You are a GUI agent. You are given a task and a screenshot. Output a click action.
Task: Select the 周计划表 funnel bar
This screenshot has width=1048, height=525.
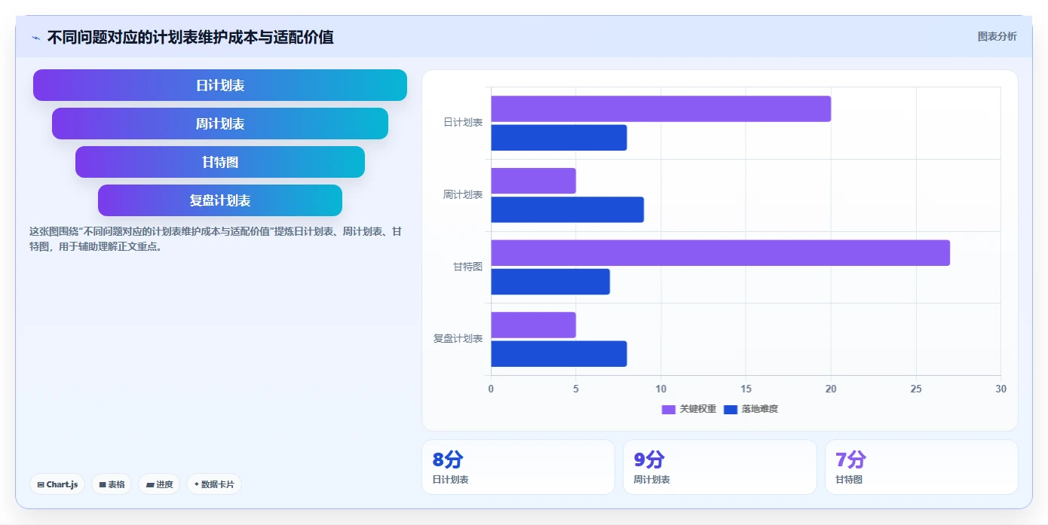tap(220, 124)
